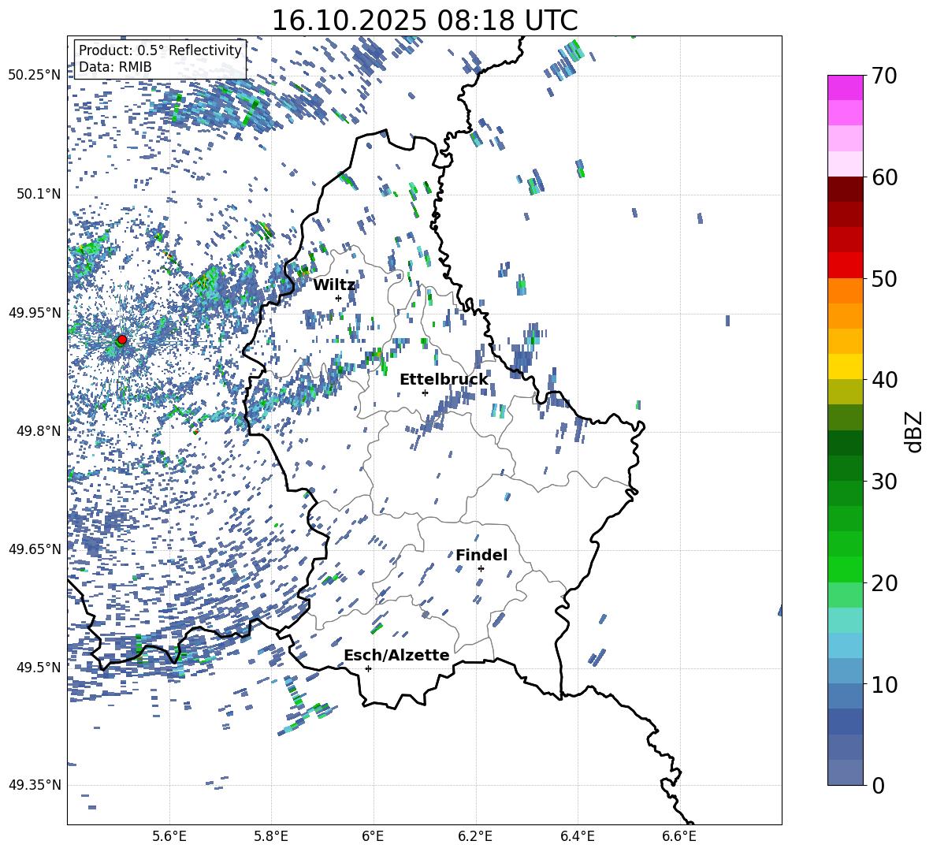Click the 6.6°E longitude label
This screenshot has height=852, width=933.
pyautogui.click(x=679, y=836)
